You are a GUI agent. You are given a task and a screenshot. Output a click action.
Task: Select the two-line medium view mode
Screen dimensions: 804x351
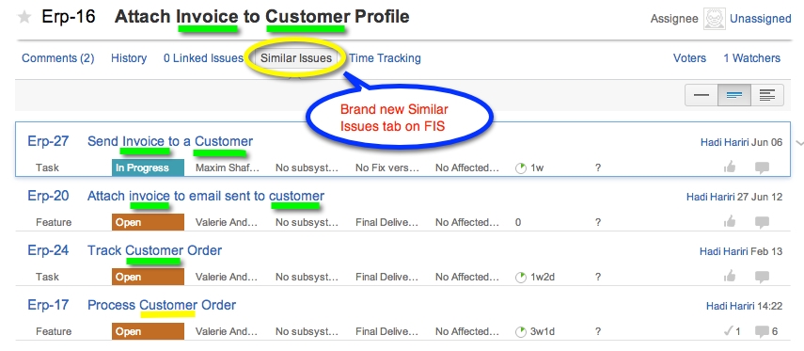click(734, 95)
